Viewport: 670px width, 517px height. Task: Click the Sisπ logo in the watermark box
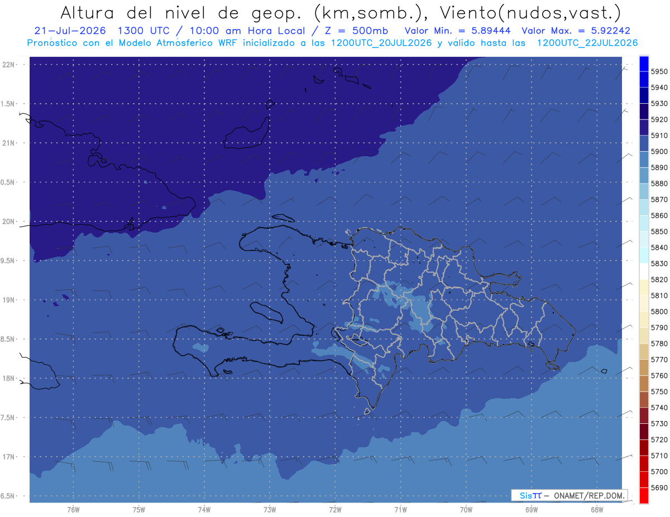(530, 495)
